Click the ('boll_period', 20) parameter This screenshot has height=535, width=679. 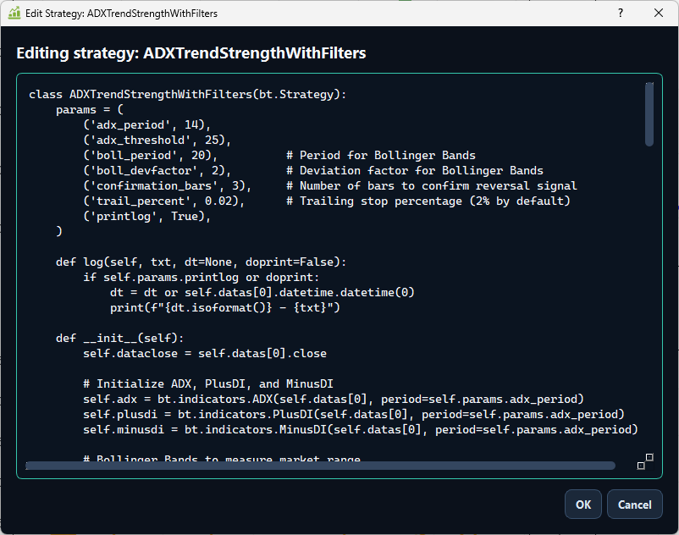[150, 156]
